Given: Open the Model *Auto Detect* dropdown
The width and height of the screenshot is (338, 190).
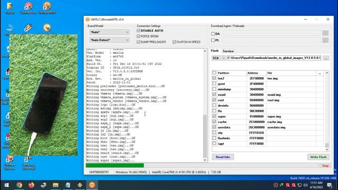Looking at the screenshot, I should (109, 40).
